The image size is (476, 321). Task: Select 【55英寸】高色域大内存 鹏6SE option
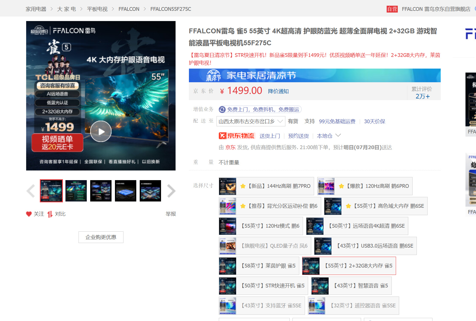pyautogui.click(x=376, y=206)
